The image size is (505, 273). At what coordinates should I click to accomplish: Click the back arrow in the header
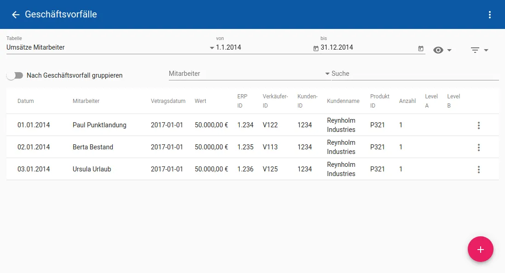tap(15, 14)
